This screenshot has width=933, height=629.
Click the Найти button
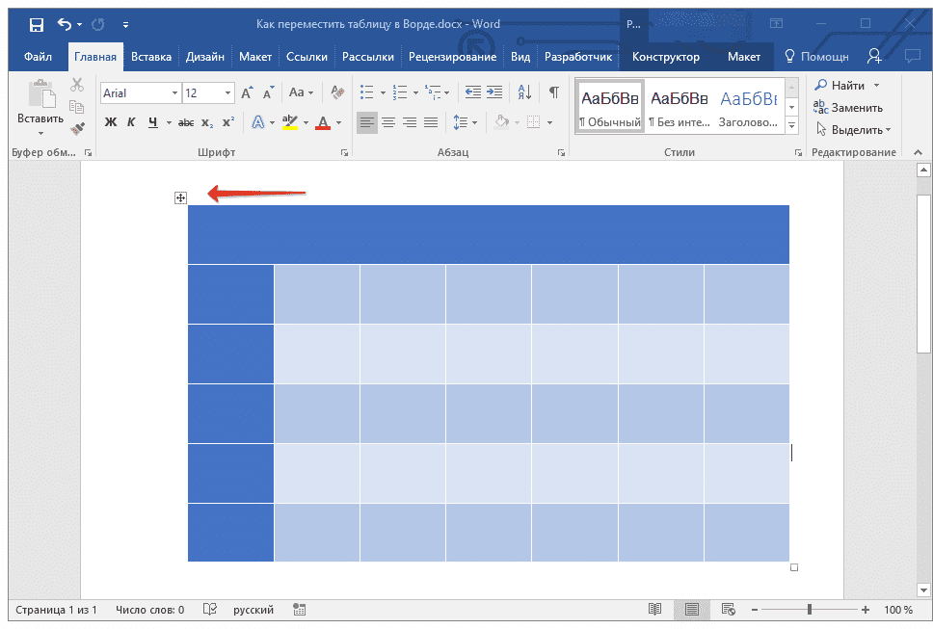[846, 86]
